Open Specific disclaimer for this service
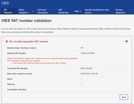134x104 pixels. tap(97, 11)
